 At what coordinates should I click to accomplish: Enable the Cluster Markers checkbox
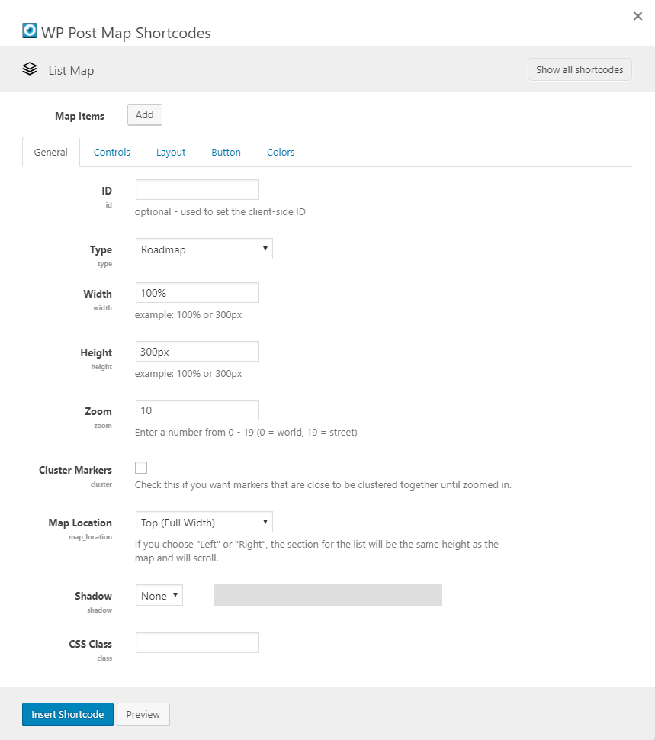[x=141, y=467]
